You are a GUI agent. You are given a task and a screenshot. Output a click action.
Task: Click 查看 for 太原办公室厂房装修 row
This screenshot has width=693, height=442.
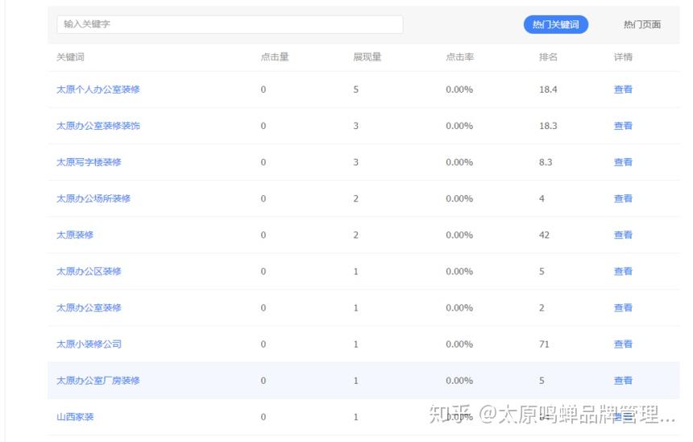pos(623,380)
